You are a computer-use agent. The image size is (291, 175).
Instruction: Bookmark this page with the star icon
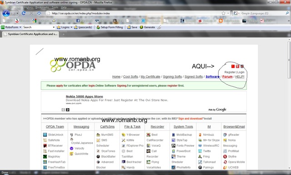(223, 13)
